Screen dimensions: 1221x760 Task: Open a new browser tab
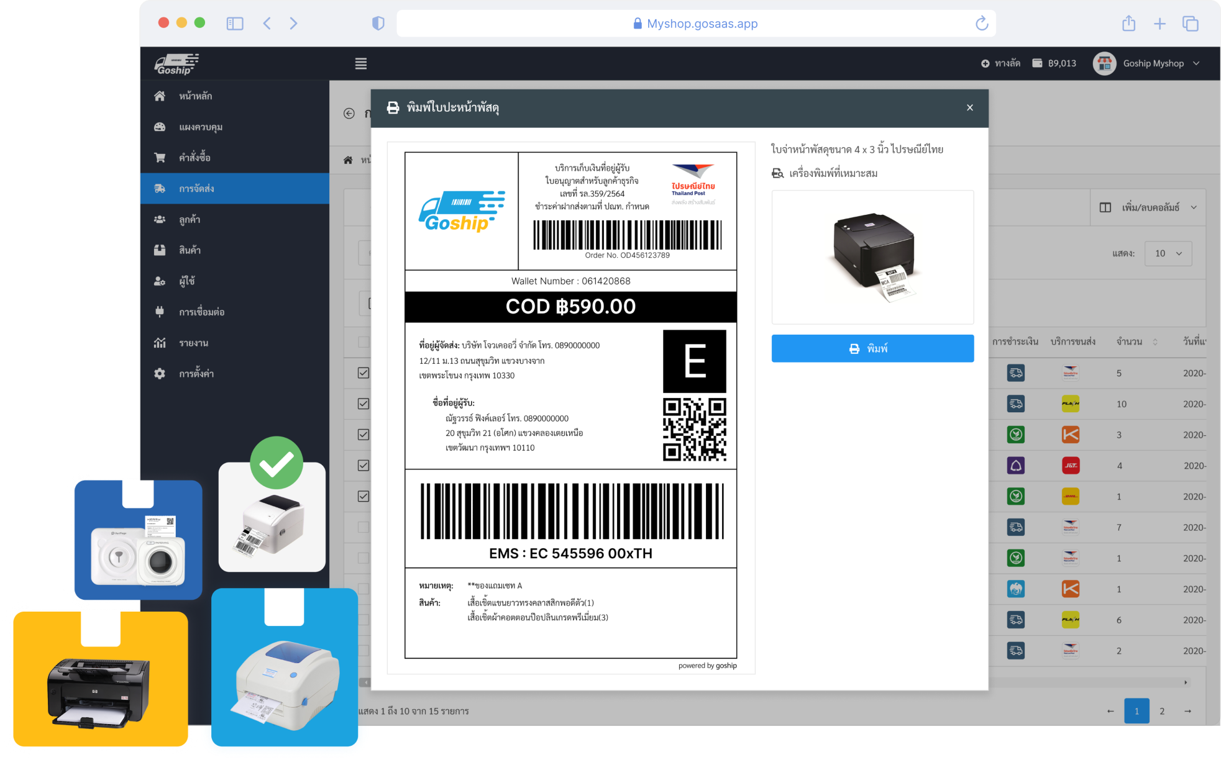(1159, 24)
